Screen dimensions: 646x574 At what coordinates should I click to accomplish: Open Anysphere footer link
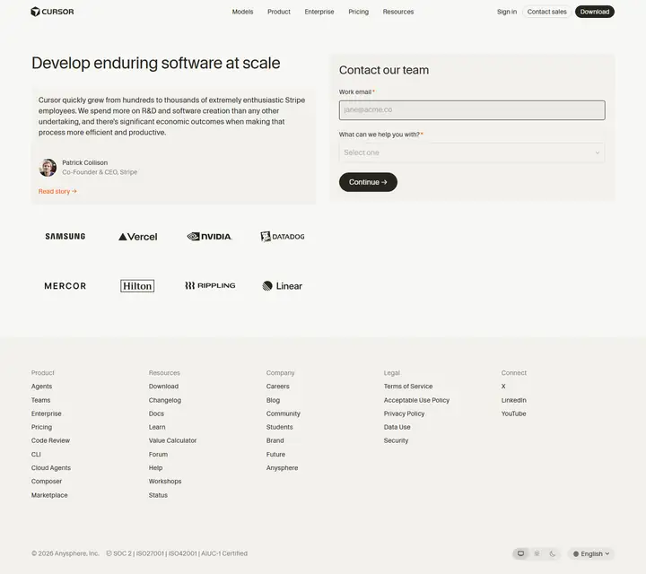coord(282,468)
